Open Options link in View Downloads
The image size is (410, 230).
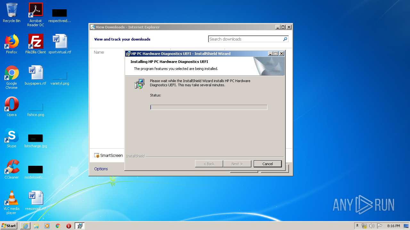tap(101, 169)
